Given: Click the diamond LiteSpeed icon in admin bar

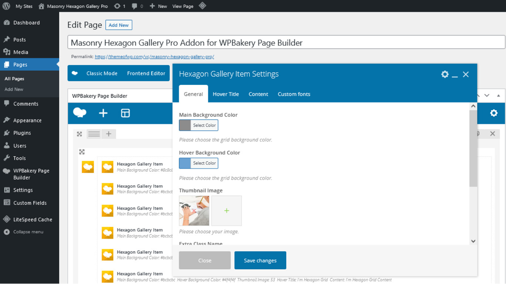Looking at the screenshot, I should pyautogui.click(x=202, y=6).
